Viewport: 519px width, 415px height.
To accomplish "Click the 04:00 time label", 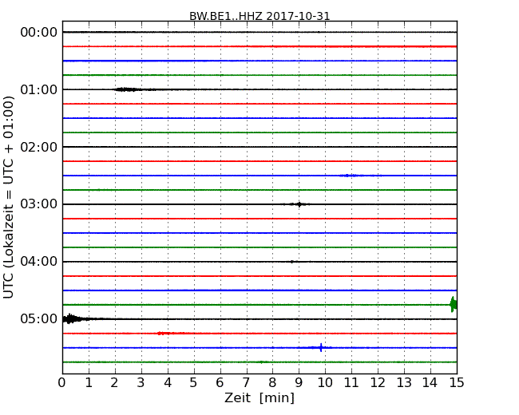I will tap(39, 262).
